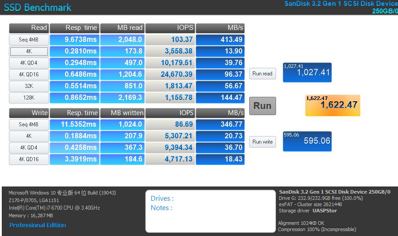Click the Z170-P/0705, LGA1151 text
Viewport: 398px width, 236px height.
[34, 200]
